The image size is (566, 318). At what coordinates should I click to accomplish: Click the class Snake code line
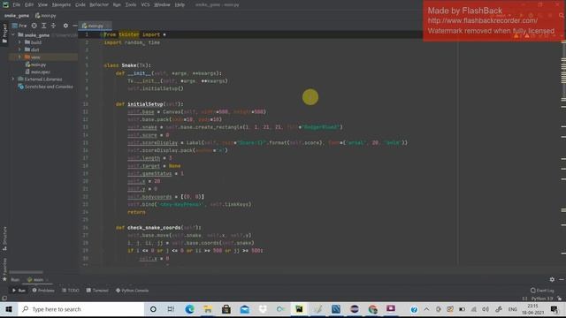(127, 65)
